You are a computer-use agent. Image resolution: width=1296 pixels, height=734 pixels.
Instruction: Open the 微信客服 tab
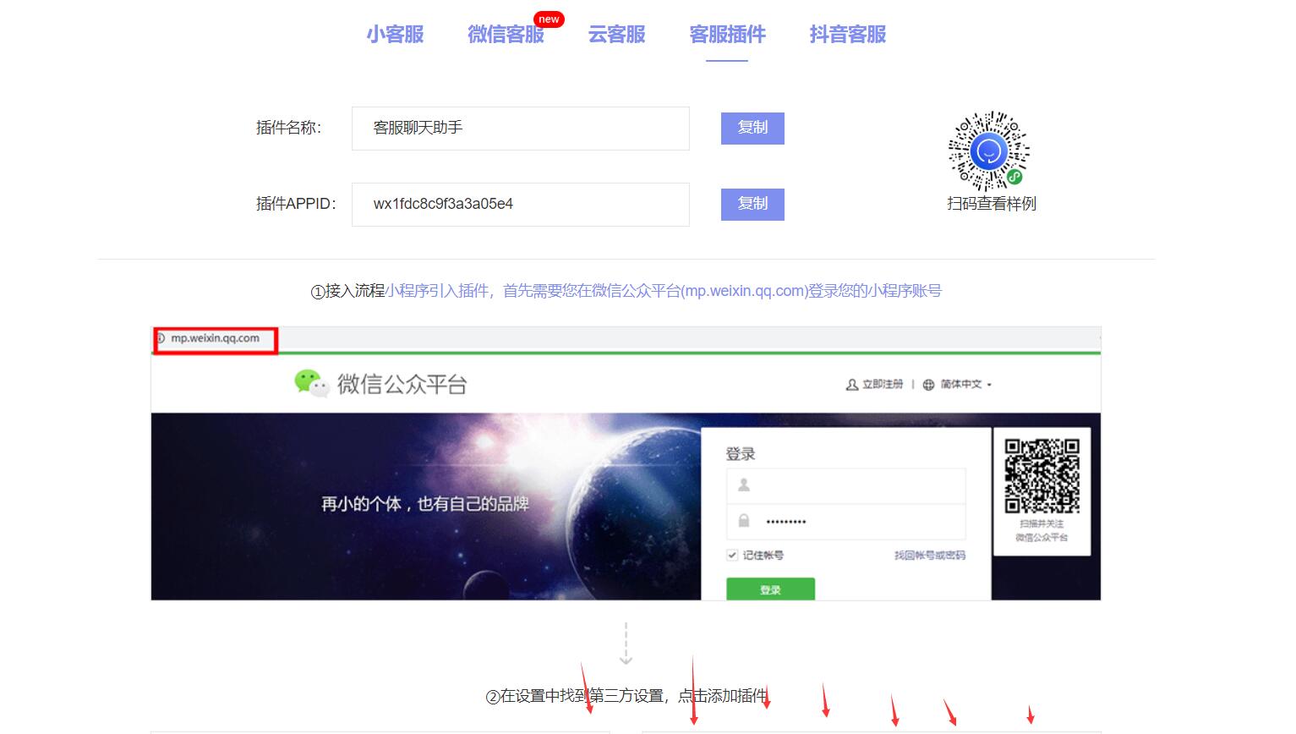[506, 35]
